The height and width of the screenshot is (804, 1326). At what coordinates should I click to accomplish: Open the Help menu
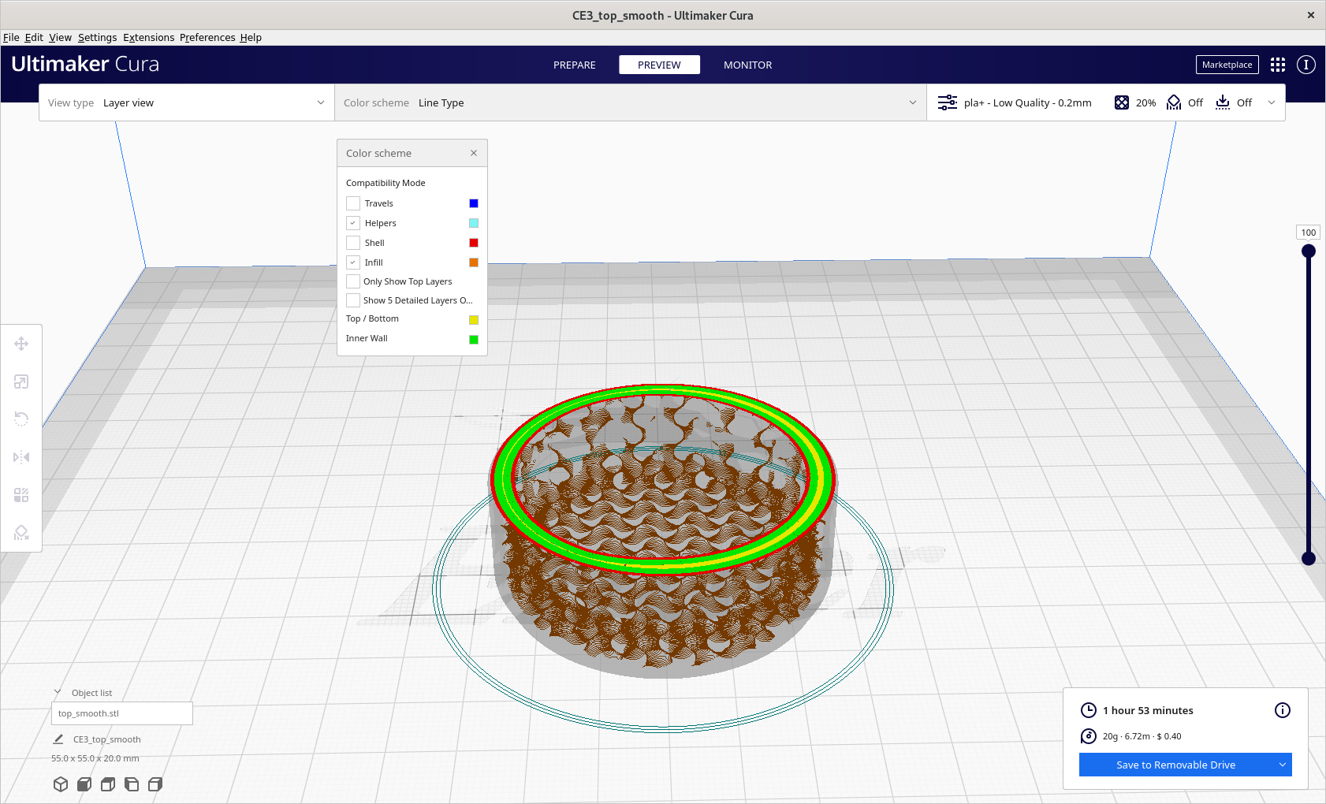point(251,37)
